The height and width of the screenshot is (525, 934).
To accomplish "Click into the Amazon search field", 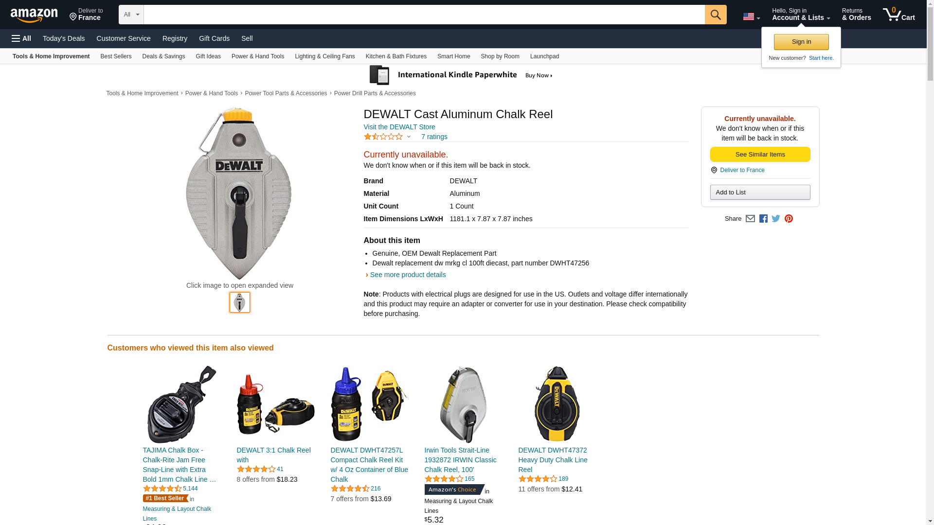I will click(x=423, y=15).
